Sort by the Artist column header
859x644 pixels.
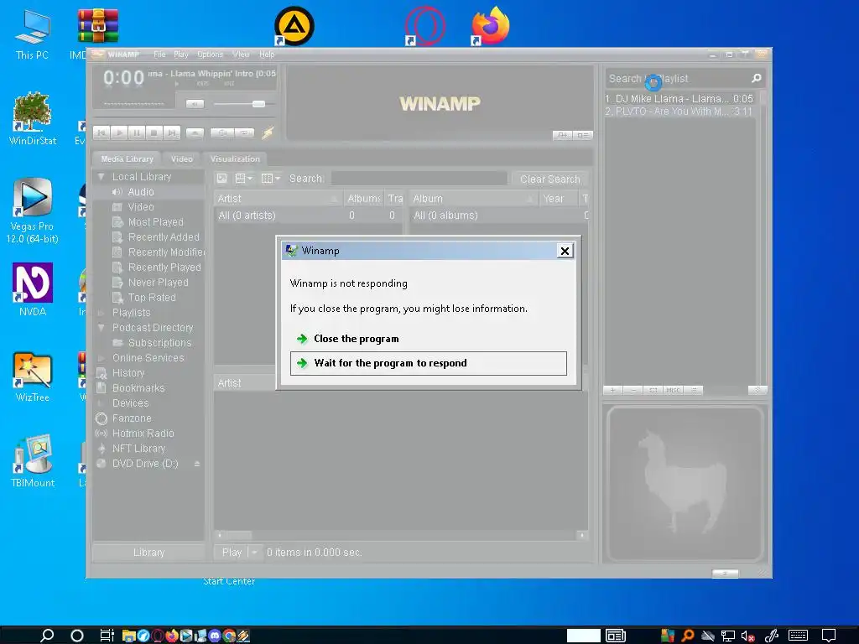tap(278, 199)
